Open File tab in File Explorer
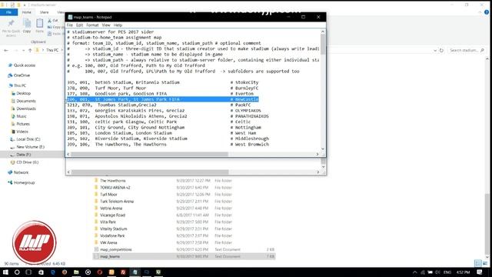The height and width of the screenshot is (277, 492). [8, 12]
